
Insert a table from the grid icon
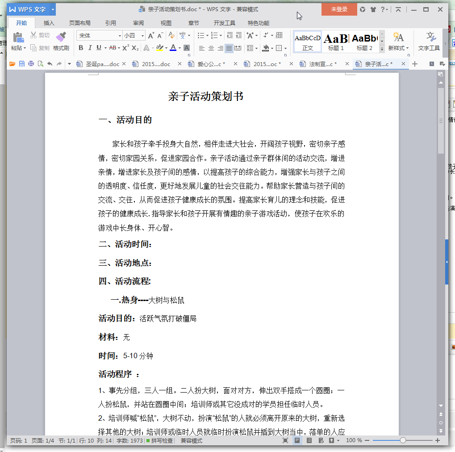[x=279, y=35]
